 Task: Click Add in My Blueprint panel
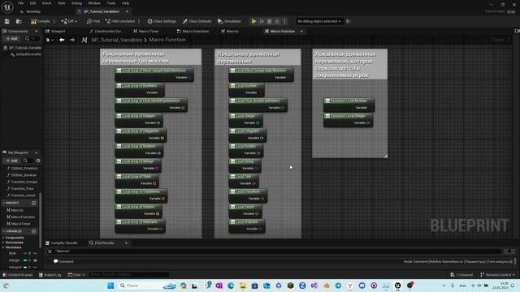point(11,161)
